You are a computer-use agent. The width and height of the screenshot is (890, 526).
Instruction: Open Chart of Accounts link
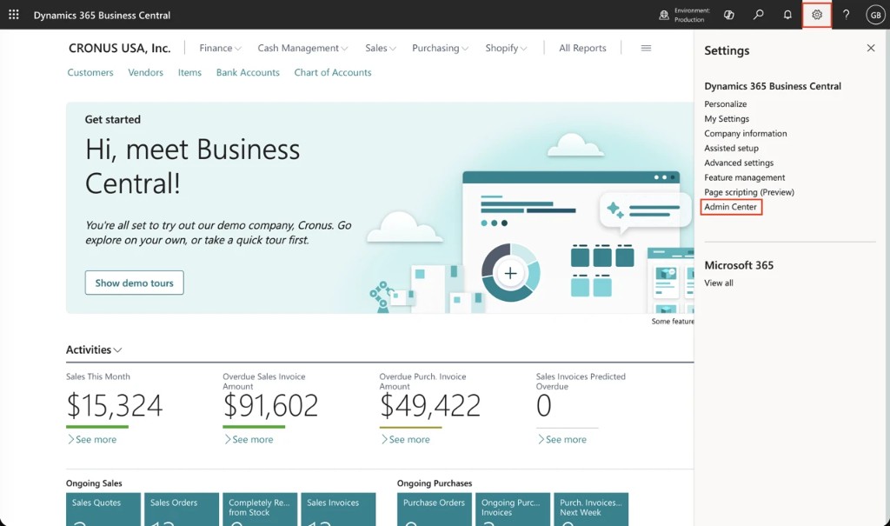point(333,72)
